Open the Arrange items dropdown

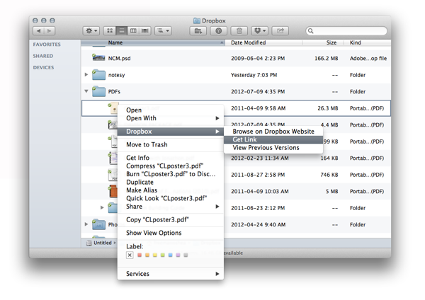point(163,31)
